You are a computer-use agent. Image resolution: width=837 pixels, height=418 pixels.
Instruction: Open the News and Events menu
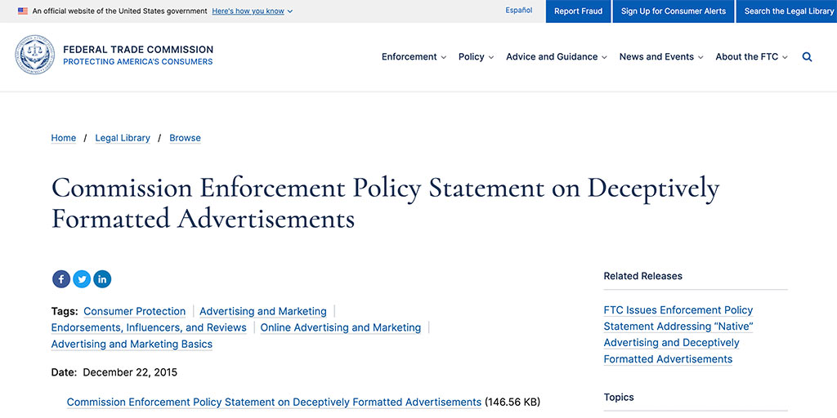[x=661, y=57]
